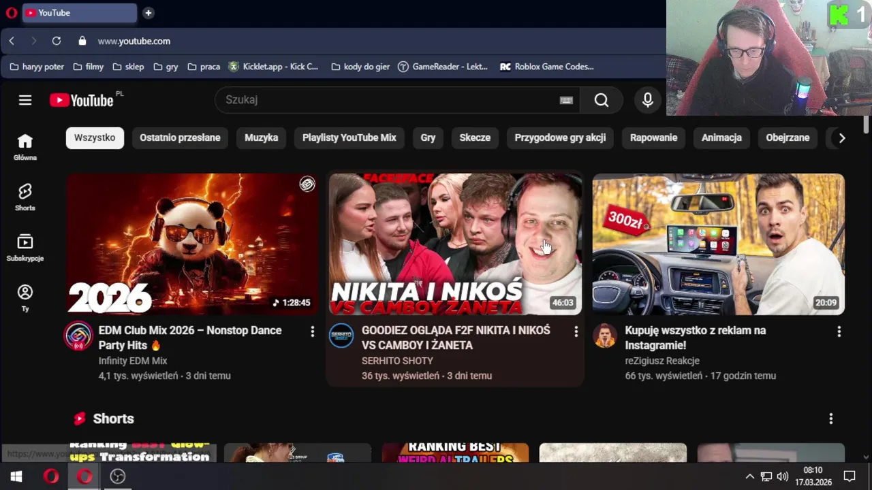The image size is (872, 490).
Task: Open the gry bookmark folder
Action: coord(166,67)
